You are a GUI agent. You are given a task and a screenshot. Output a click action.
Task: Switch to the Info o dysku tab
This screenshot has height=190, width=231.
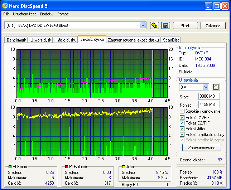(66, 40)
